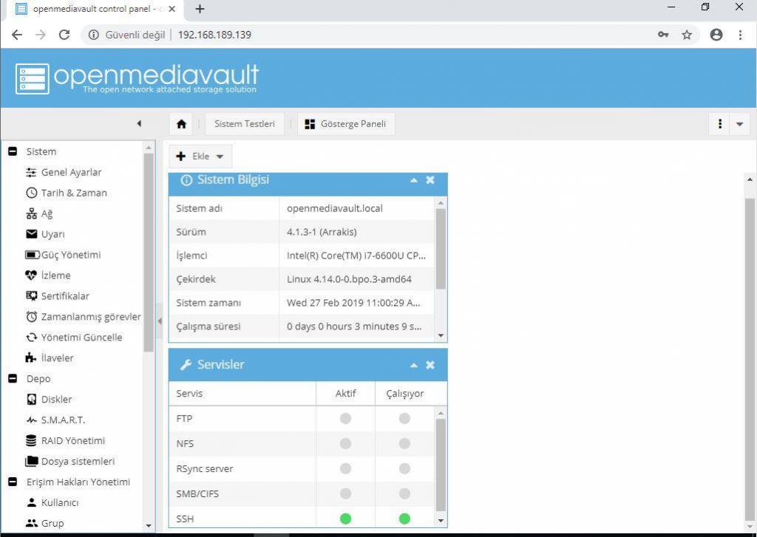Open the Ekle dropdown
This screenshot has height=537, width=757.
pos(200,157)
